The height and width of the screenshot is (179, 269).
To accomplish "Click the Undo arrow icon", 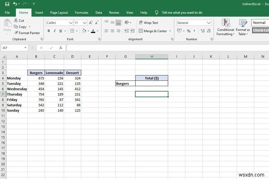I will point(15,4).
